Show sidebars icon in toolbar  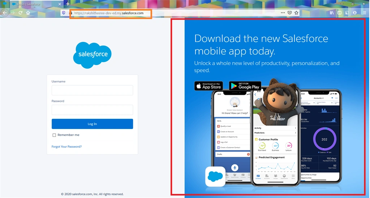tap(339, 13)
